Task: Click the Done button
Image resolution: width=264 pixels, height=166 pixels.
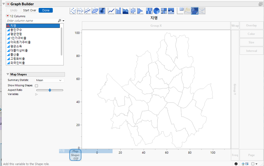Action: tap(46, 10)
